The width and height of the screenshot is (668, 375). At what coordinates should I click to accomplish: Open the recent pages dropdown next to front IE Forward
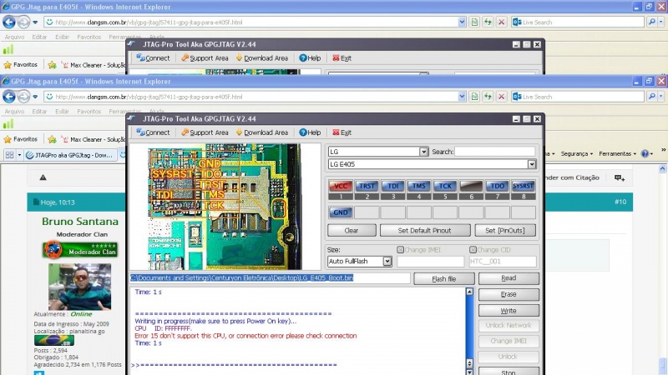tap(35, 97)
